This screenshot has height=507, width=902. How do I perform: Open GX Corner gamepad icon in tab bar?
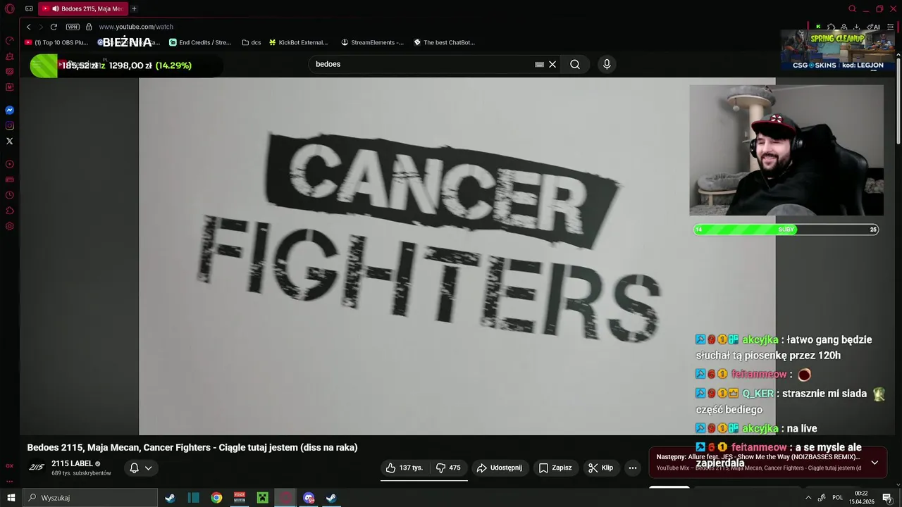tap(29, 8)
